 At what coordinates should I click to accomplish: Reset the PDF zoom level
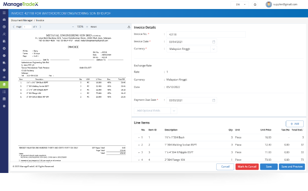click(x=93, y=27)
